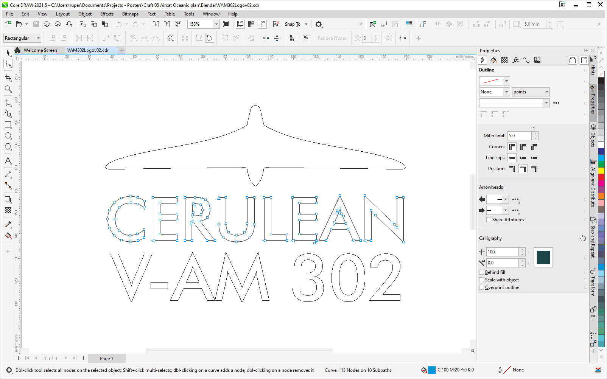Click the Miter limit input field
Viewport: 607px width, 379px height.
click(519, 136)
